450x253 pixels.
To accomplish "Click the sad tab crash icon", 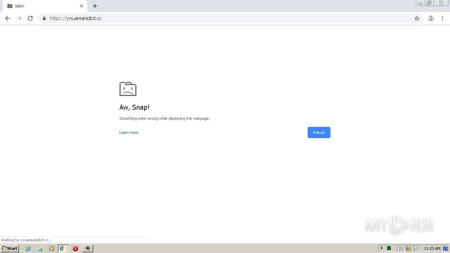I will pos(128,89).
